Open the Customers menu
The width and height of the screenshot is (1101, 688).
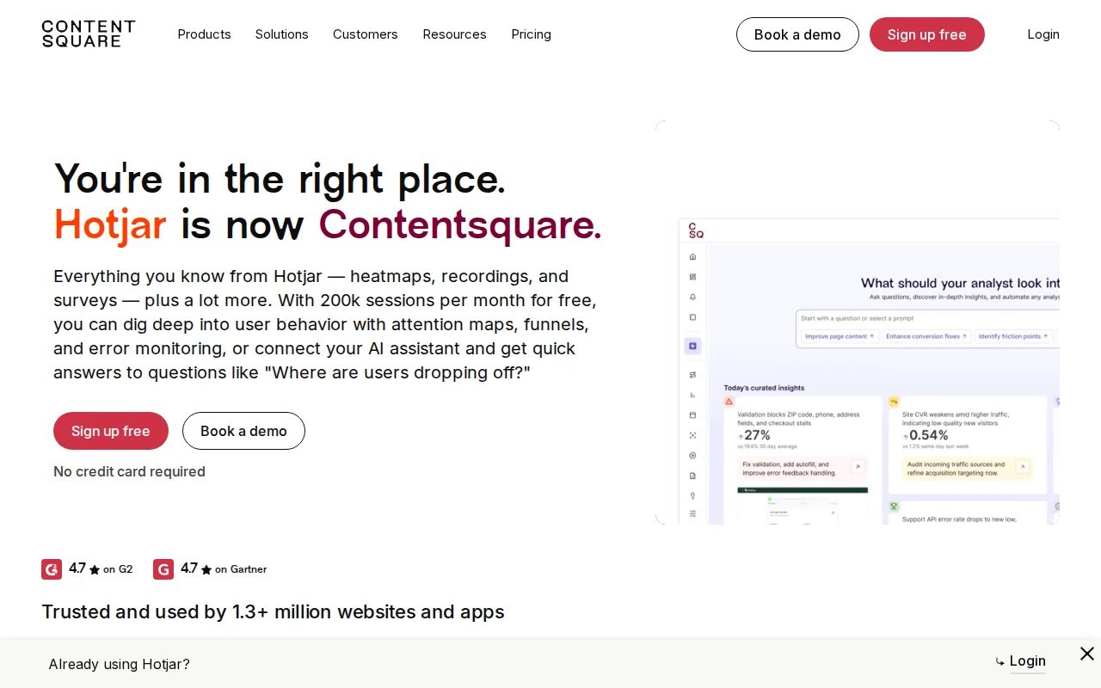(366, 34)
